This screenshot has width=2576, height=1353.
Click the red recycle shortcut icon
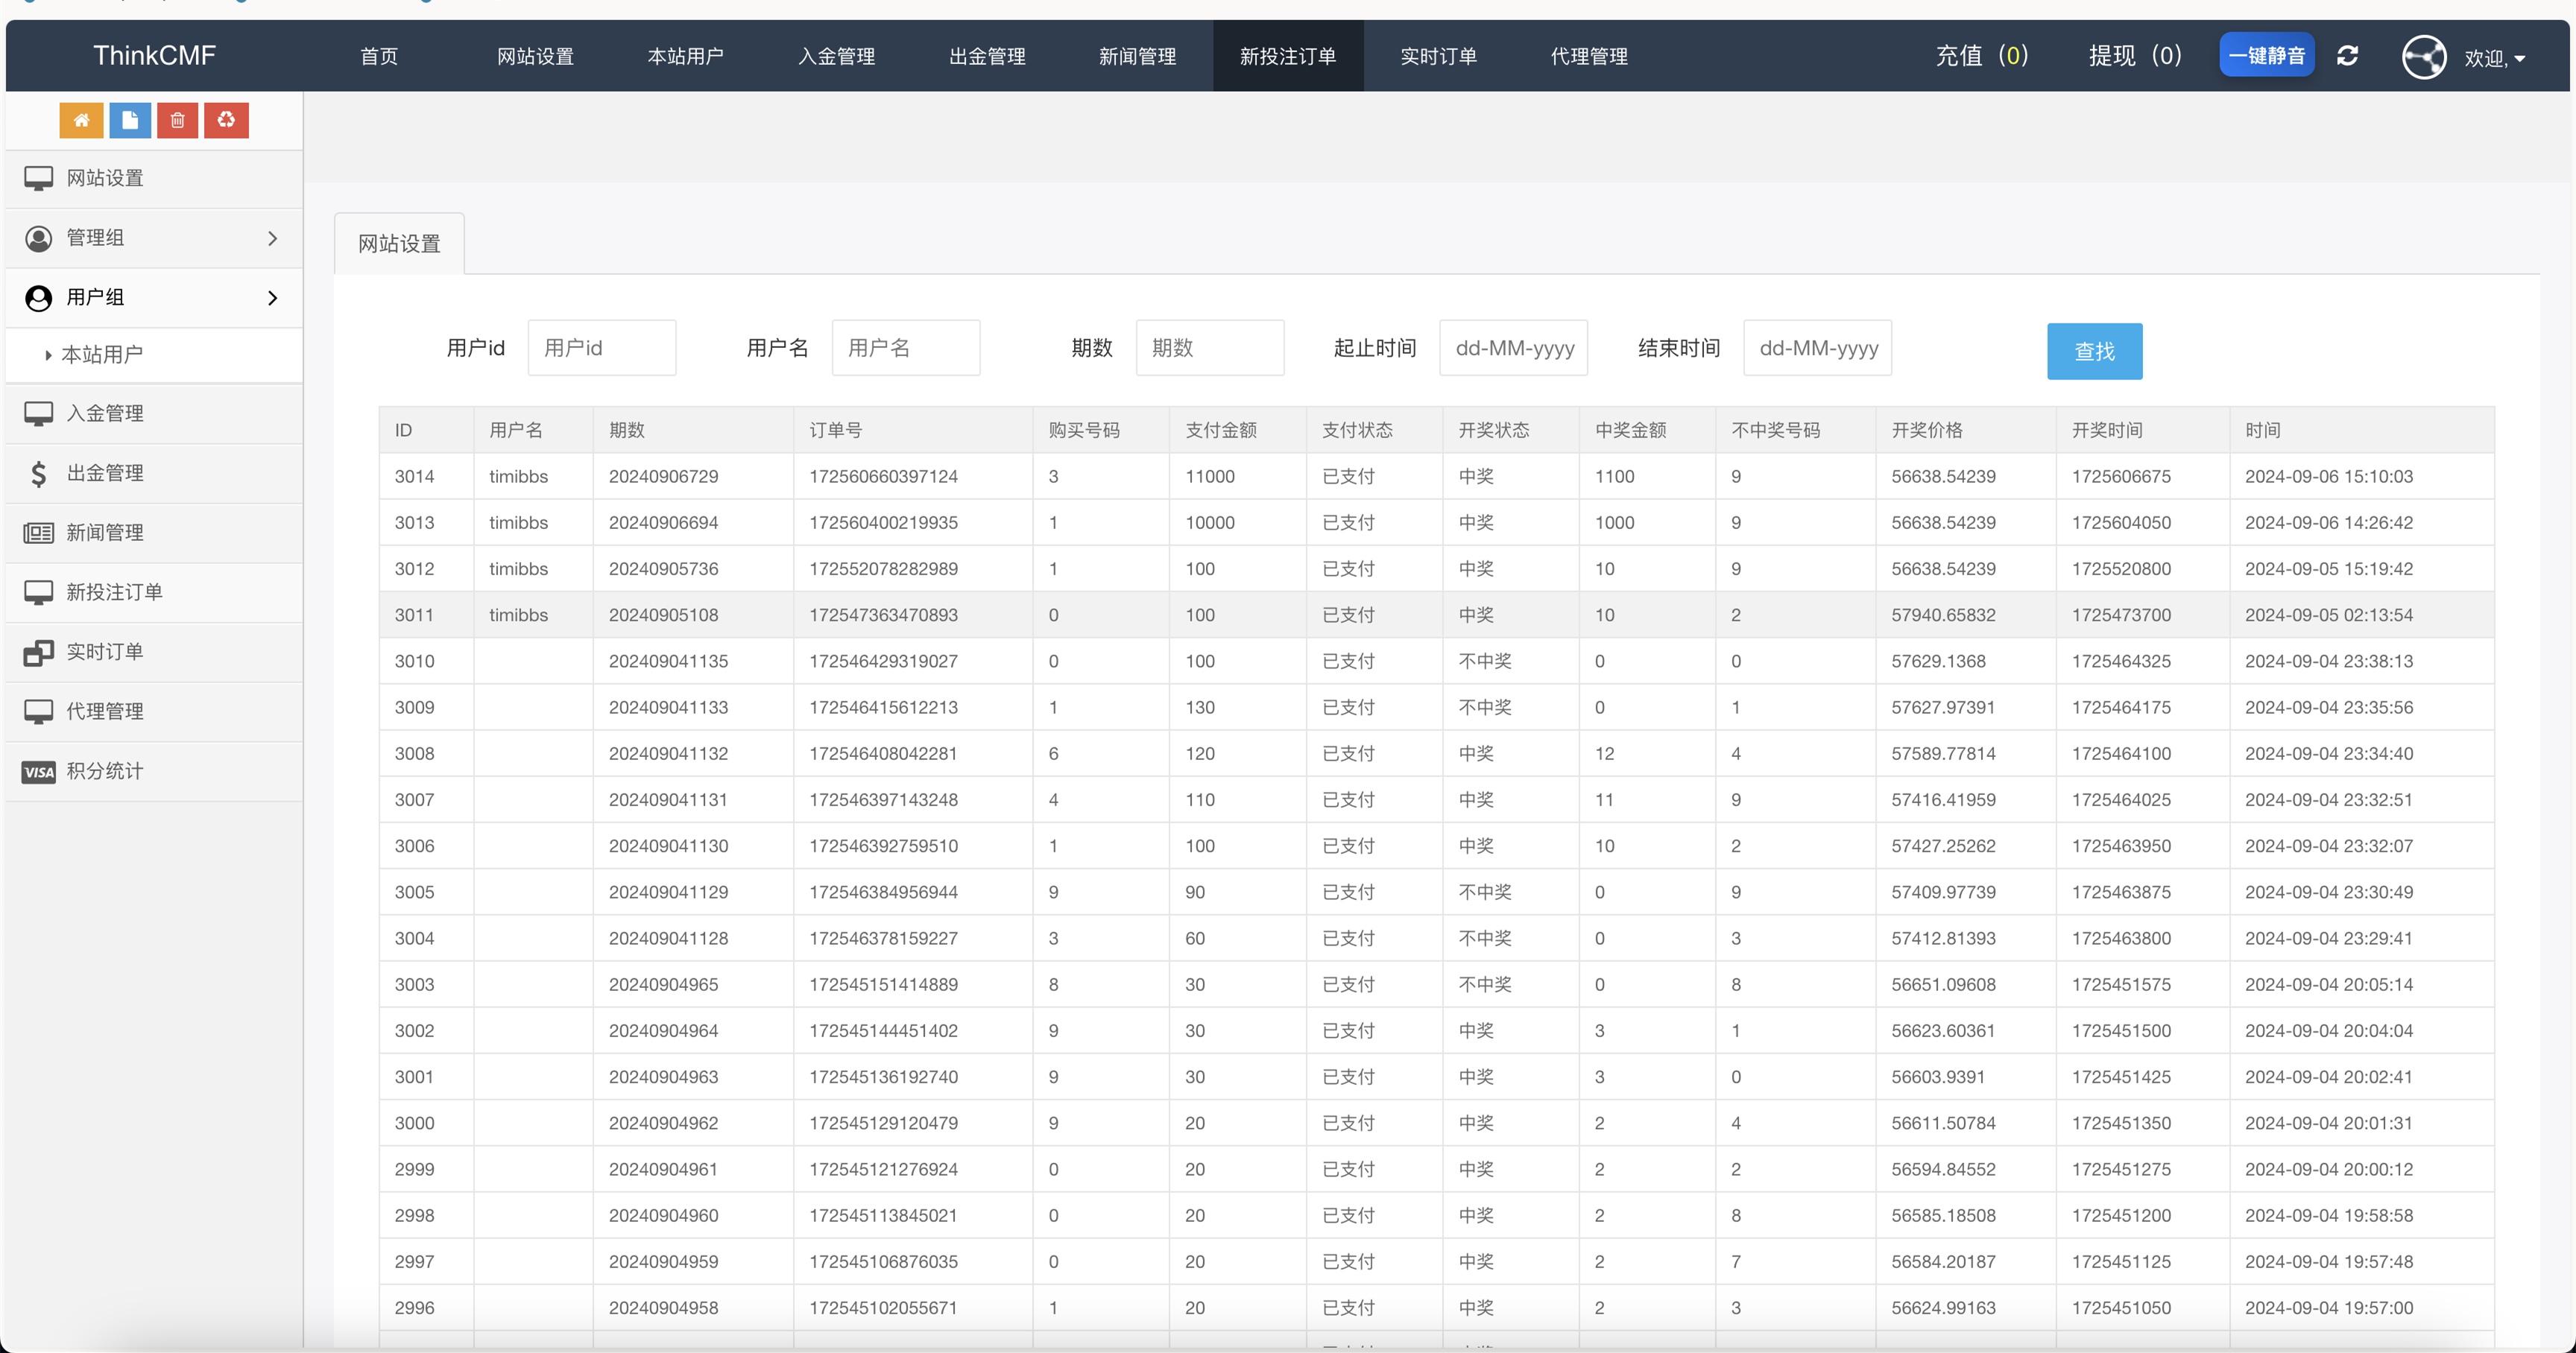pyautogui.click(x=226, y=120)
